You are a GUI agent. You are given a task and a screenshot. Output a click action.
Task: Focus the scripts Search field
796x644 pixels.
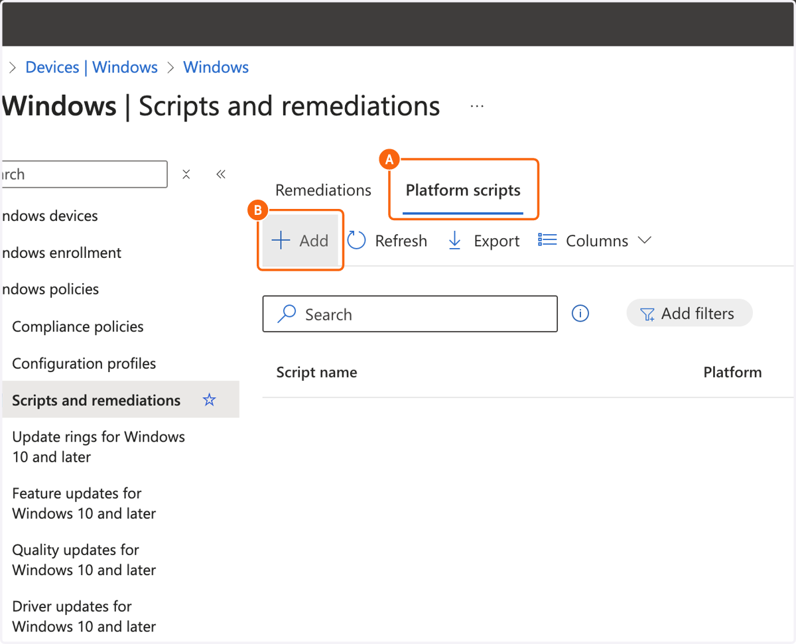[x=410, y=314]
